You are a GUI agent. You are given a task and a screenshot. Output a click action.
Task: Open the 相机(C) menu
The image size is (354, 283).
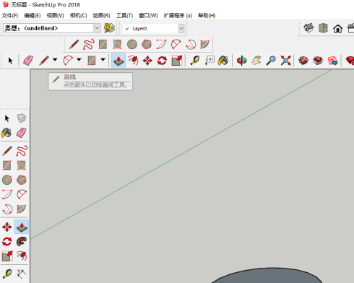coord(78,16)
